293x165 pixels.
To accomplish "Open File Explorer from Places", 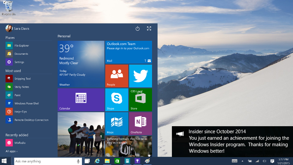I will click(x=21, y=46).
